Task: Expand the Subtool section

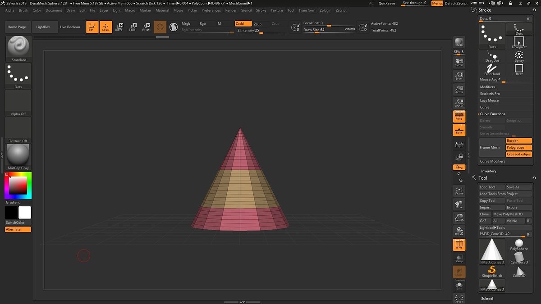Action: (487, 299)
